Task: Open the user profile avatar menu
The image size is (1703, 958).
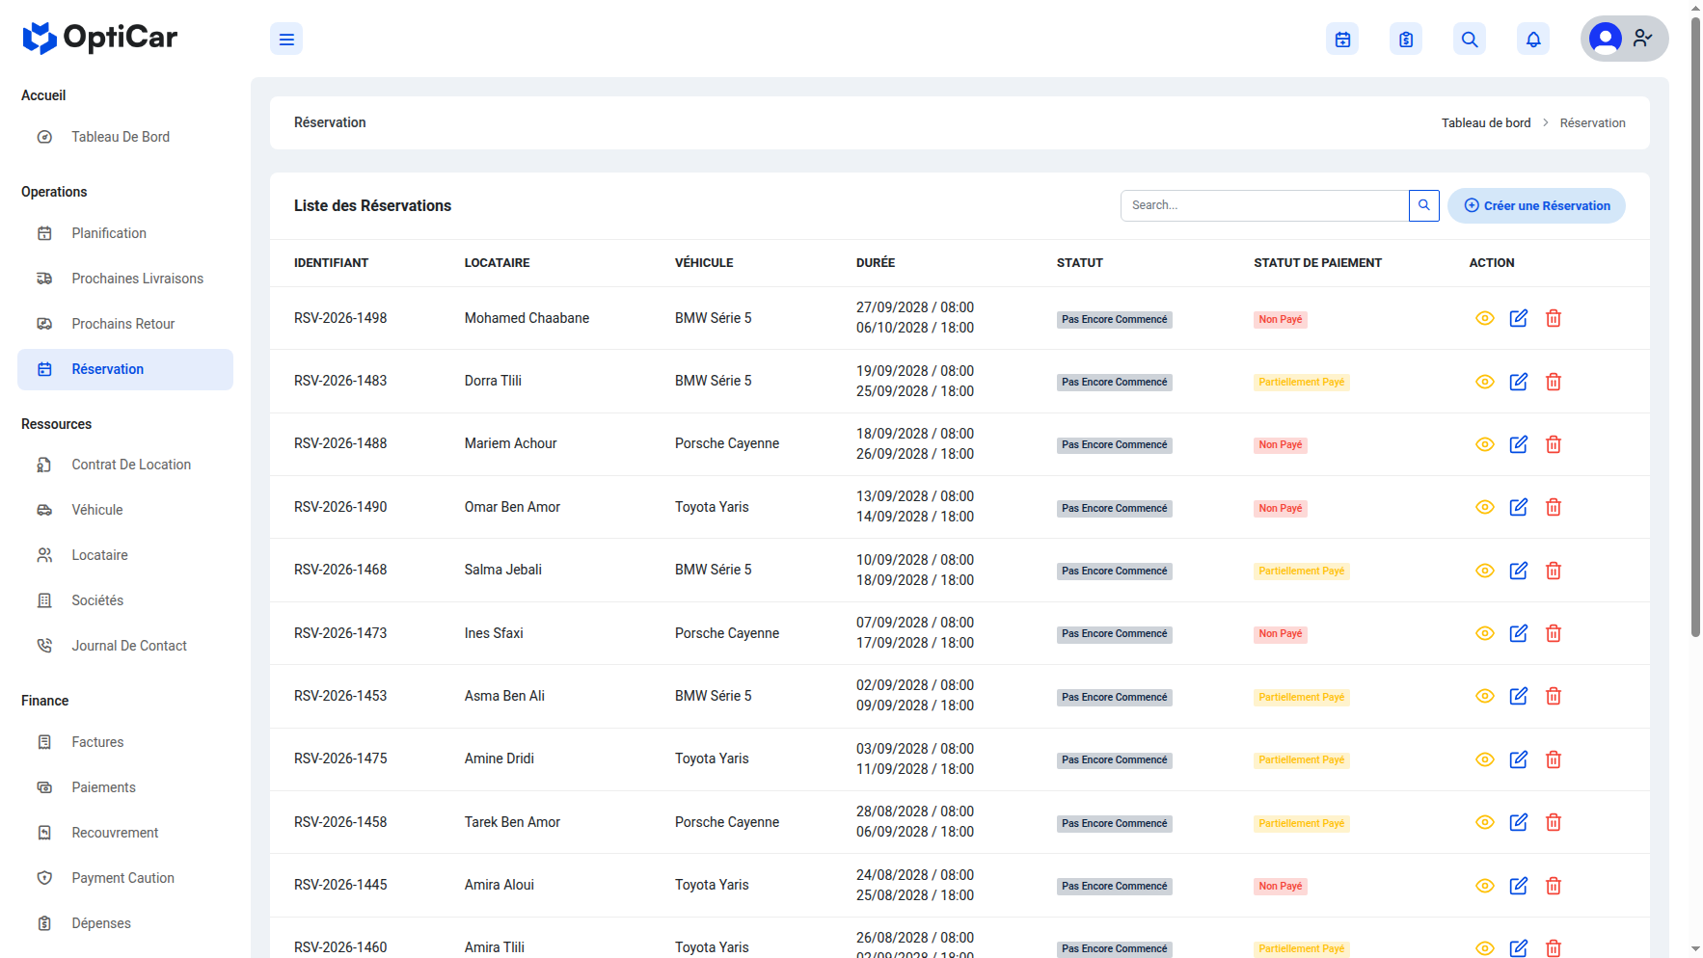Action: (1624, 39)
